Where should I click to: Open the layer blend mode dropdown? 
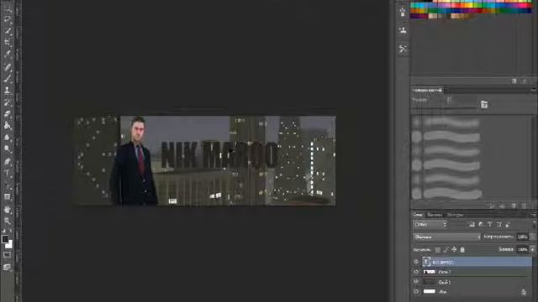point(446,237)
